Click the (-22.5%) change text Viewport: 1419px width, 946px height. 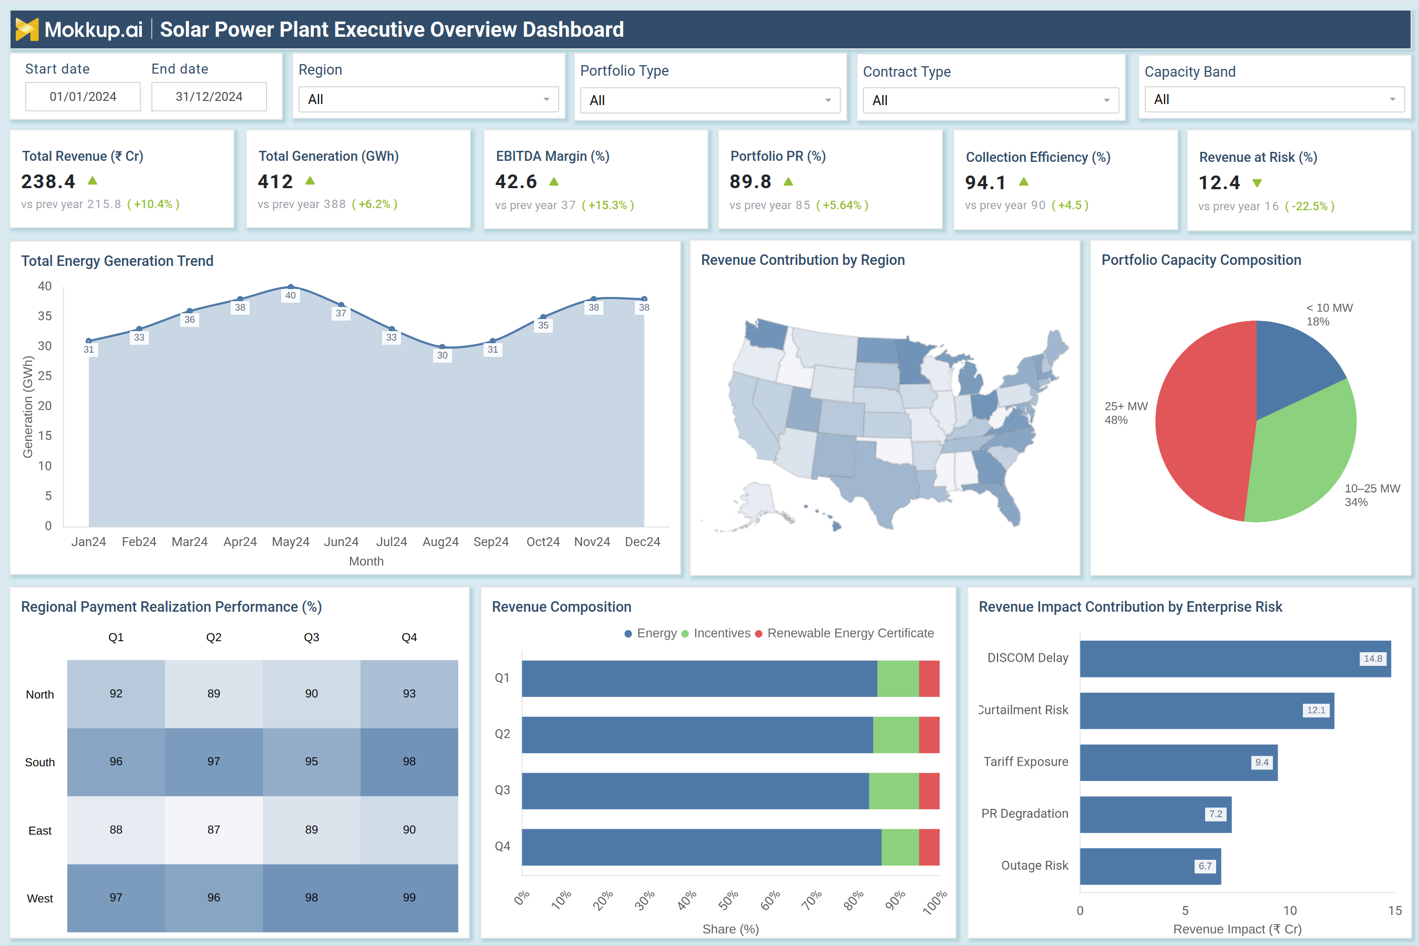point(1309,205)
